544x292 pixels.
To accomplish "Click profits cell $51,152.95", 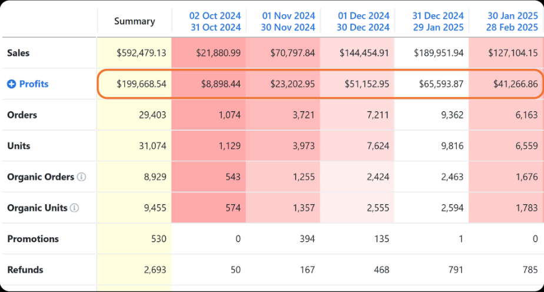I will pyautogui.click(x=367, y=84).
